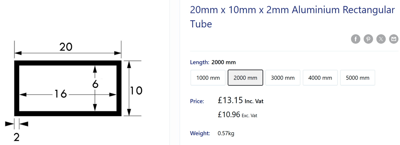Click the 20 width dimension in diagram
The height and width of the screenshot is (145, 400).
(x=66, y=47)
